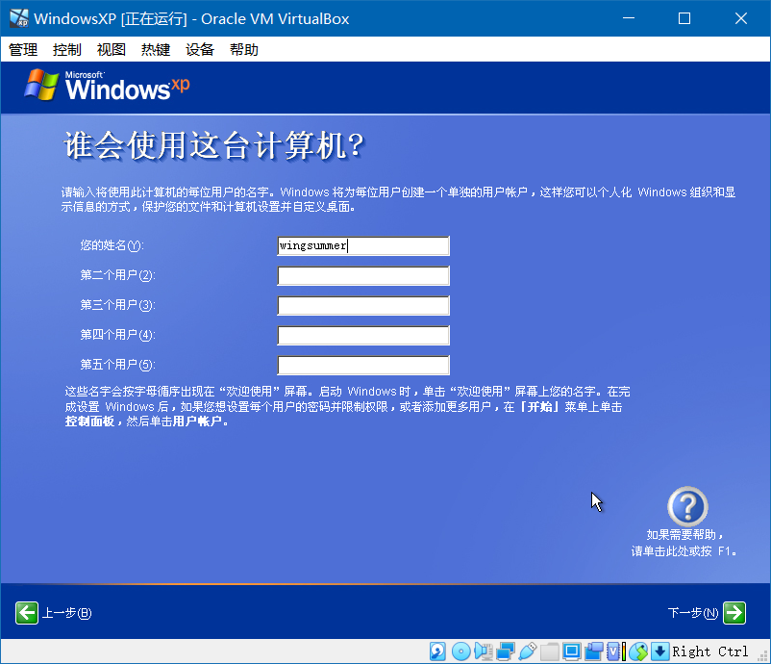Image resolution: width=771 pixels, height=664 pixels.
Task: Minimize the VirtualBox window
Action: (629, 18)
